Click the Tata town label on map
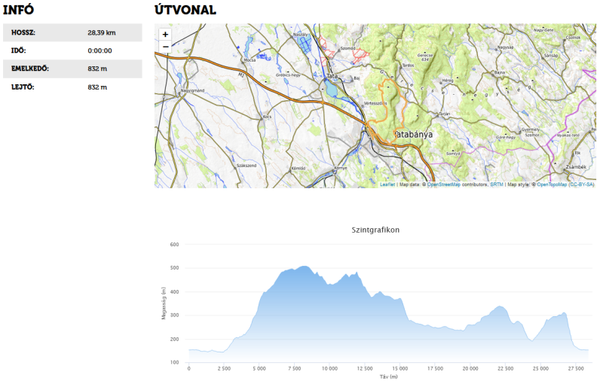The width and height of the screenshot is (603, 381). point(332,76)
